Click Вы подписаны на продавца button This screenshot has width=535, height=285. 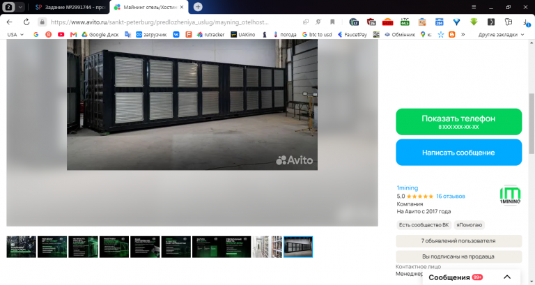tap(458, 256)
